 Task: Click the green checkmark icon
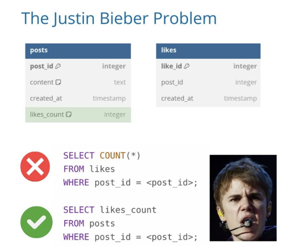click(x=36, y=222)
